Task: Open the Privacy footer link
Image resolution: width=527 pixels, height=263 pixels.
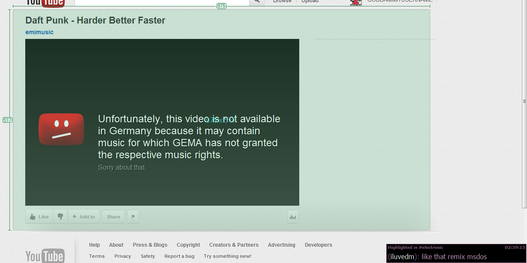Action: click(x=122, y=256)
